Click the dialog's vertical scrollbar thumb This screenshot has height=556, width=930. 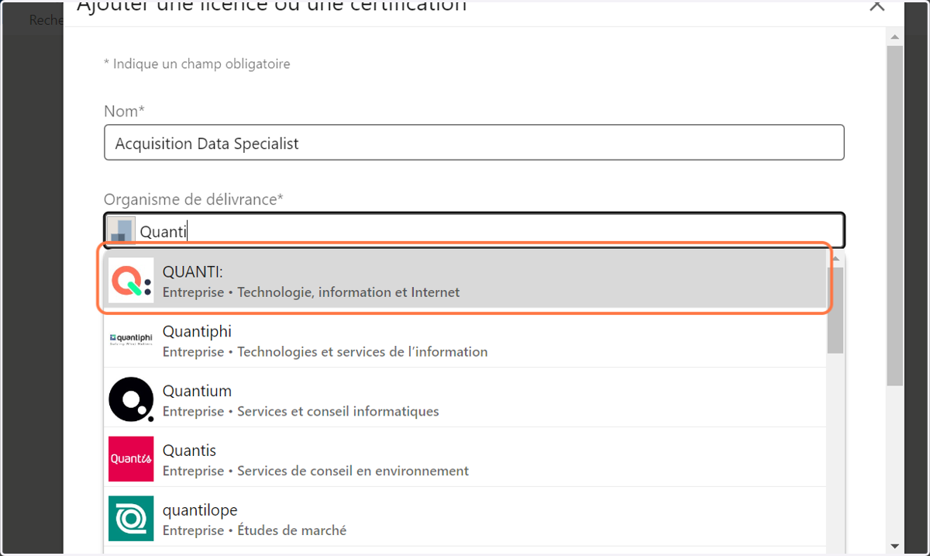(x=894, y=216)
